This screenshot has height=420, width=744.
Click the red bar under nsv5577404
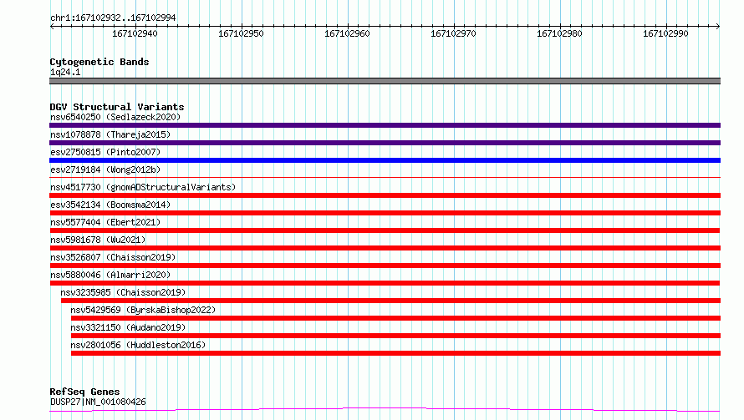[x=385, y=230]
